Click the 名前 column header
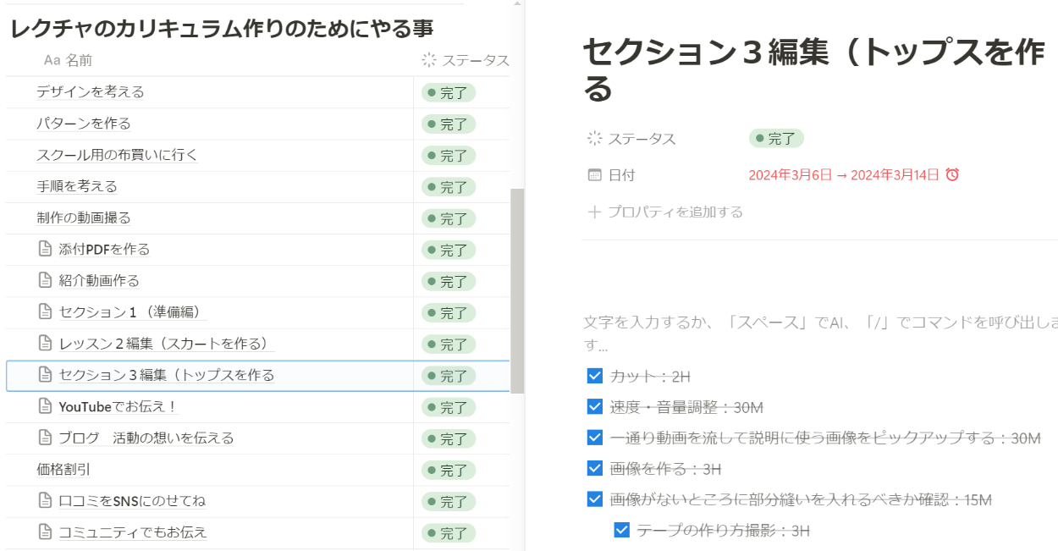1058x551 pixels. (78, 60)
